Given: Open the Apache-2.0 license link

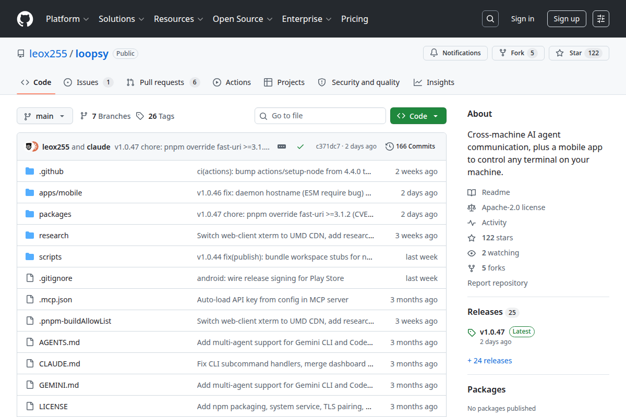Looking at the screenshot, I should (x=506, y=207).
